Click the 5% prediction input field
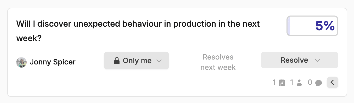Screen dimensions: 354x103 [x=312, y=26]
